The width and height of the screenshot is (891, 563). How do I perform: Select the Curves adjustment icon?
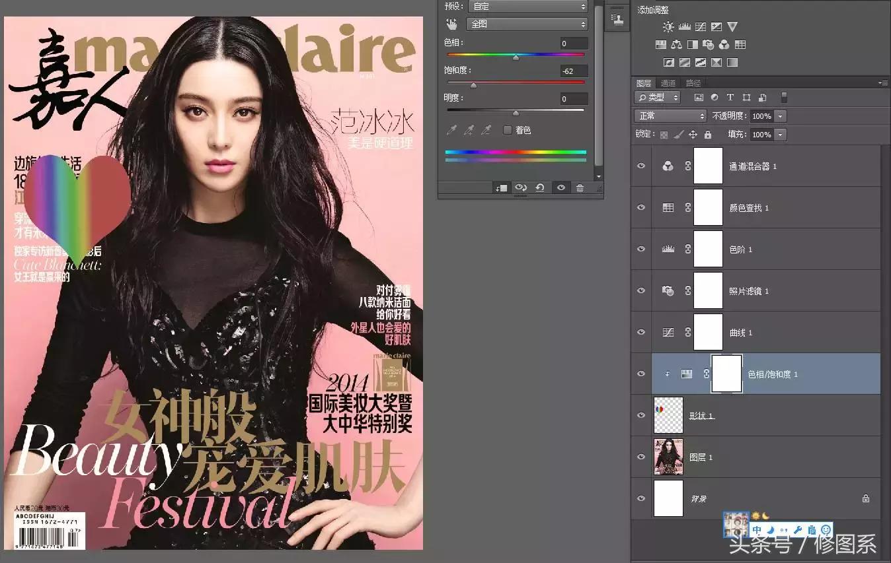[x=701, y=26]
